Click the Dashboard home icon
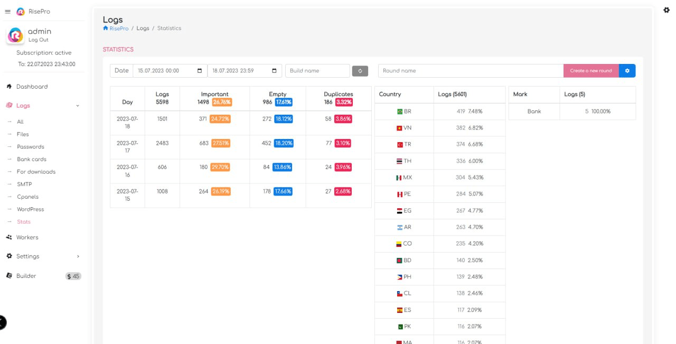The image size is (676, 344). tap(9, 86)
